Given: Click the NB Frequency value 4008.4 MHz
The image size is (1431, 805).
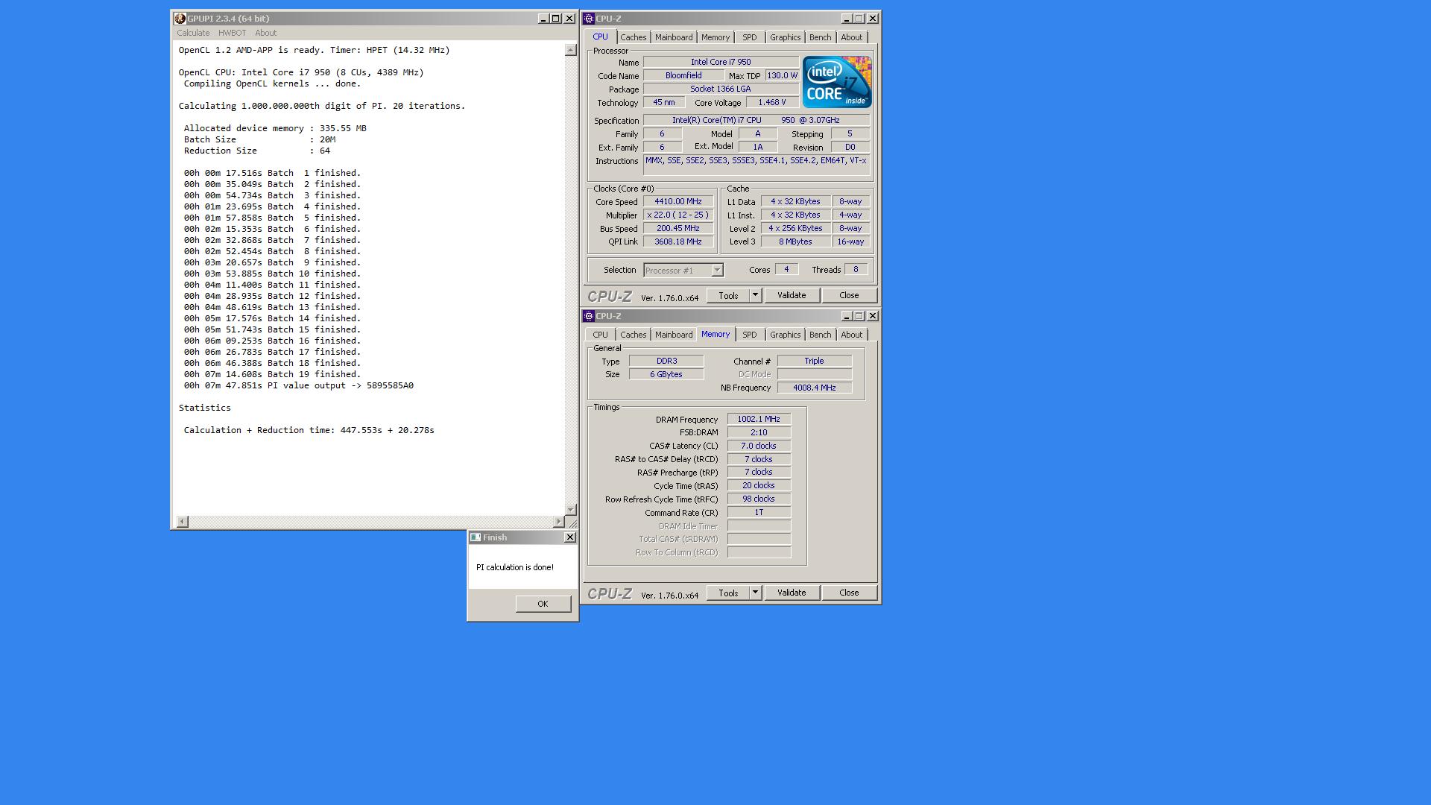Looking at the screenshot, I should point(814,388).
